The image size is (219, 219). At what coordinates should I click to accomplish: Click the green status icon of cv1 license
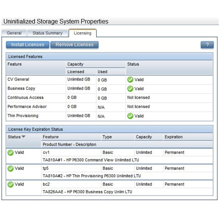10,152
